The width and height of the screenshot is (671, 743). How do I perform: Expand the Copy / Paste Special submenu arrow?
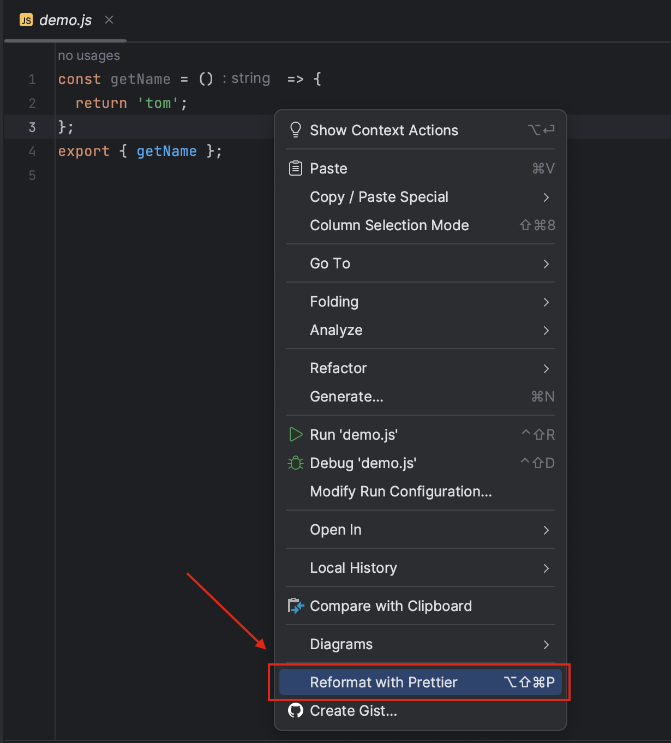(x=546, y=197)
